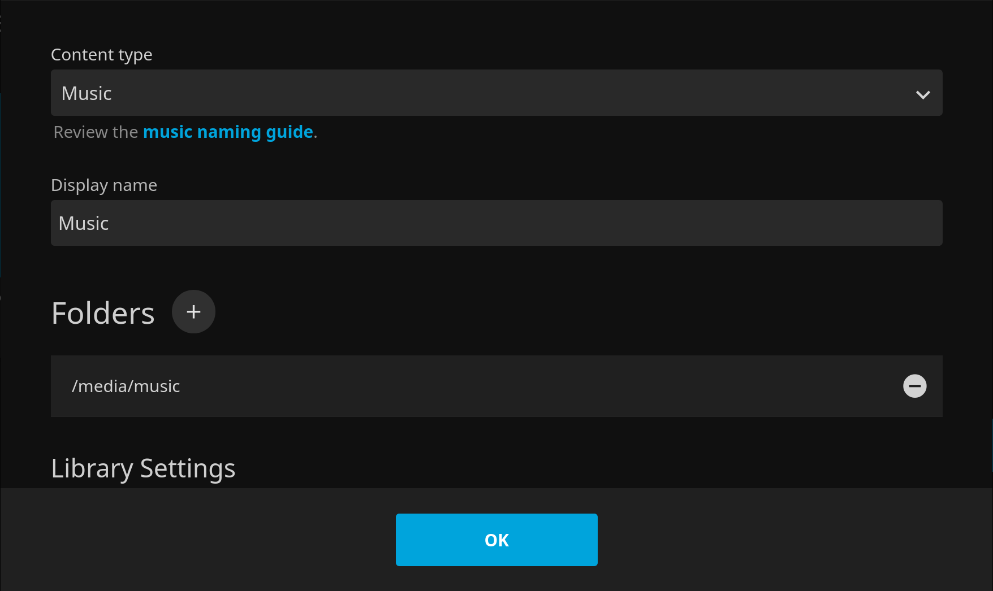
Task: Click the "Review the" helper text
Action: (96, 132)
